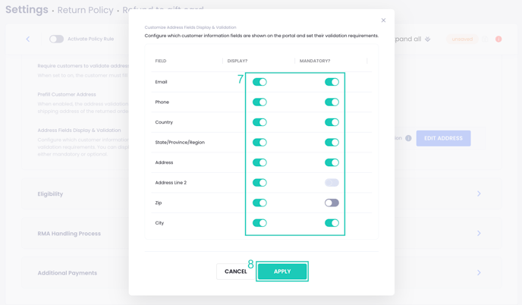Toggle the Activate Policy Rule switch
This screenshot has width=522, height=305.
tap(56, 39)
